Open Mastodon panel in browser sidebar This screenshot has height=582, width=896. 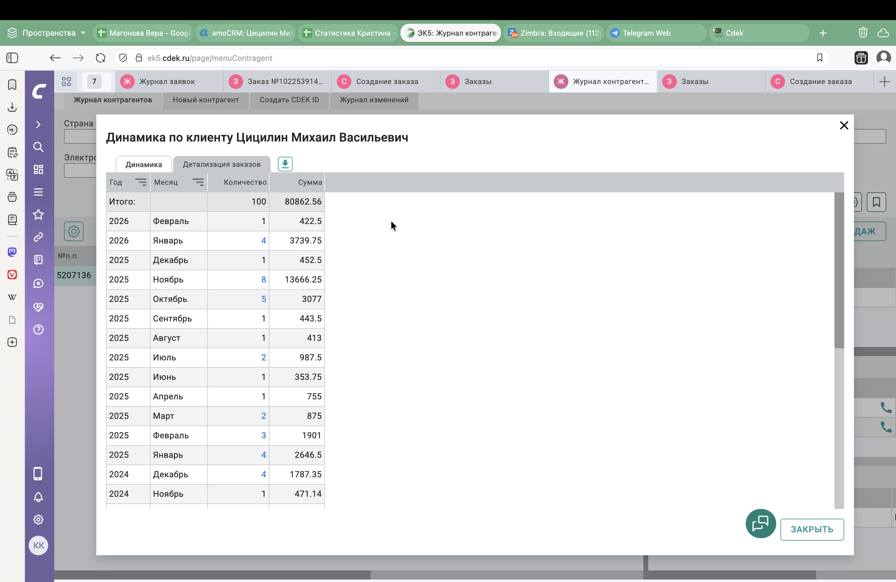point(12,252)
